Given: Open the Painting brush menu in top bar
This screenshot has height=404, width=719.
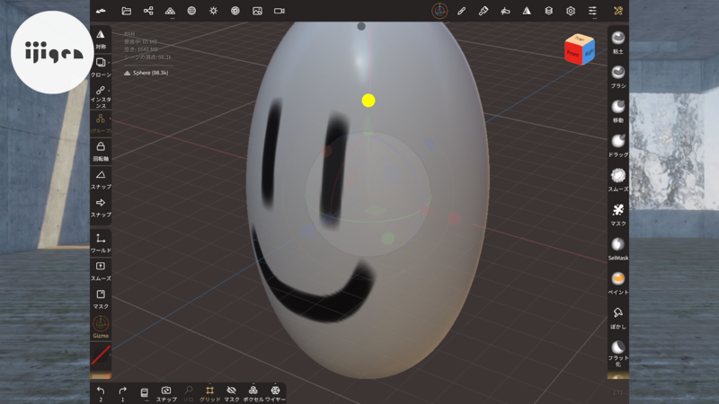Looking at the screenshot, I should (484, 11).
